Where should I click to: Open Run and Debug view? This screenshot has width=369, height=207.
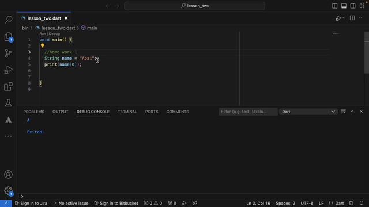click(x=8, y=70)
